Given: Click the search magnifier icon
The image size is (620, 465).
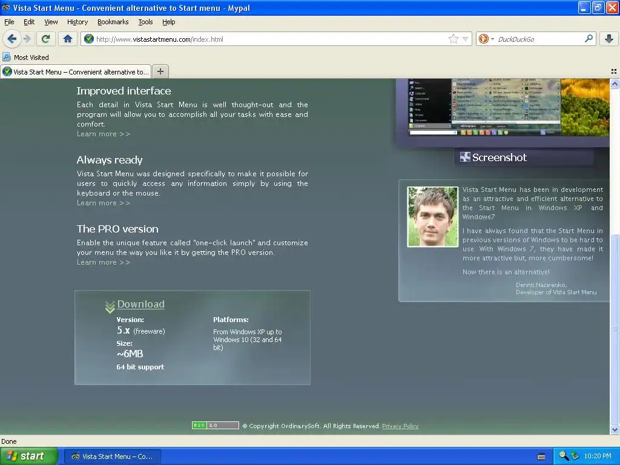Looking at the screenshot, I should [589, 38].
